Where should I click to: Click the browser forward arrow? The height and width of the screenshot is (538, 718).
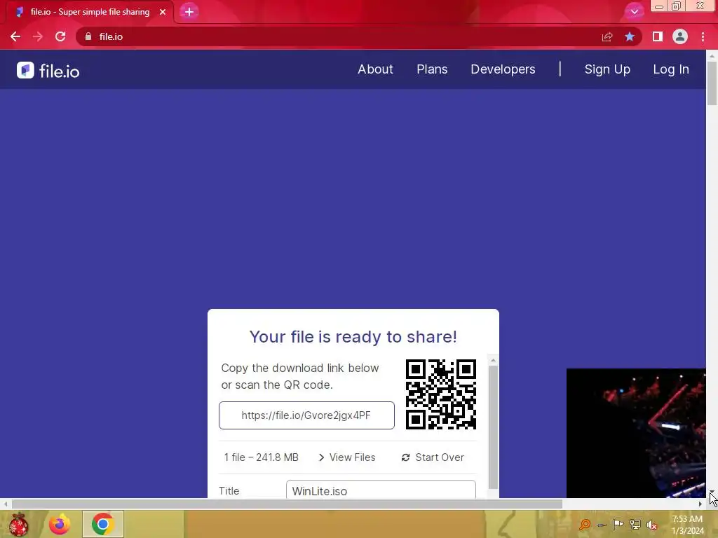pos(38,36)
